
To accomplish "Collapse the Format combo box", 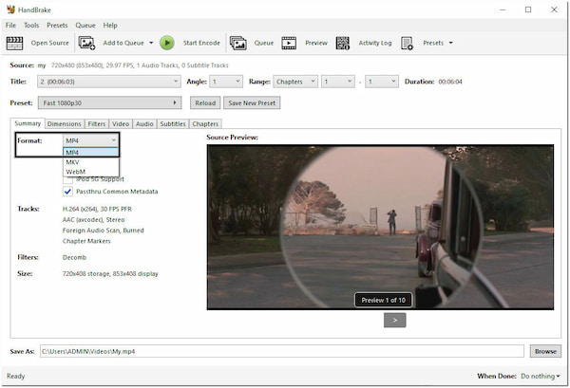I will [91, 140].
